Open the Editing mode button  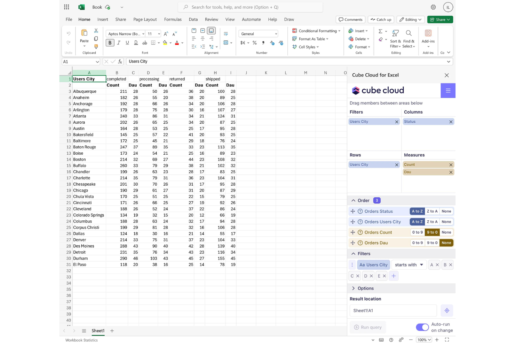(411, 19)
